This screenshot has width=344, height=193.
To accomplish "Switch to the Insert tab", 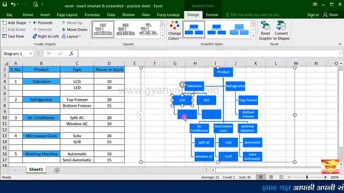I will coord(45,15).
